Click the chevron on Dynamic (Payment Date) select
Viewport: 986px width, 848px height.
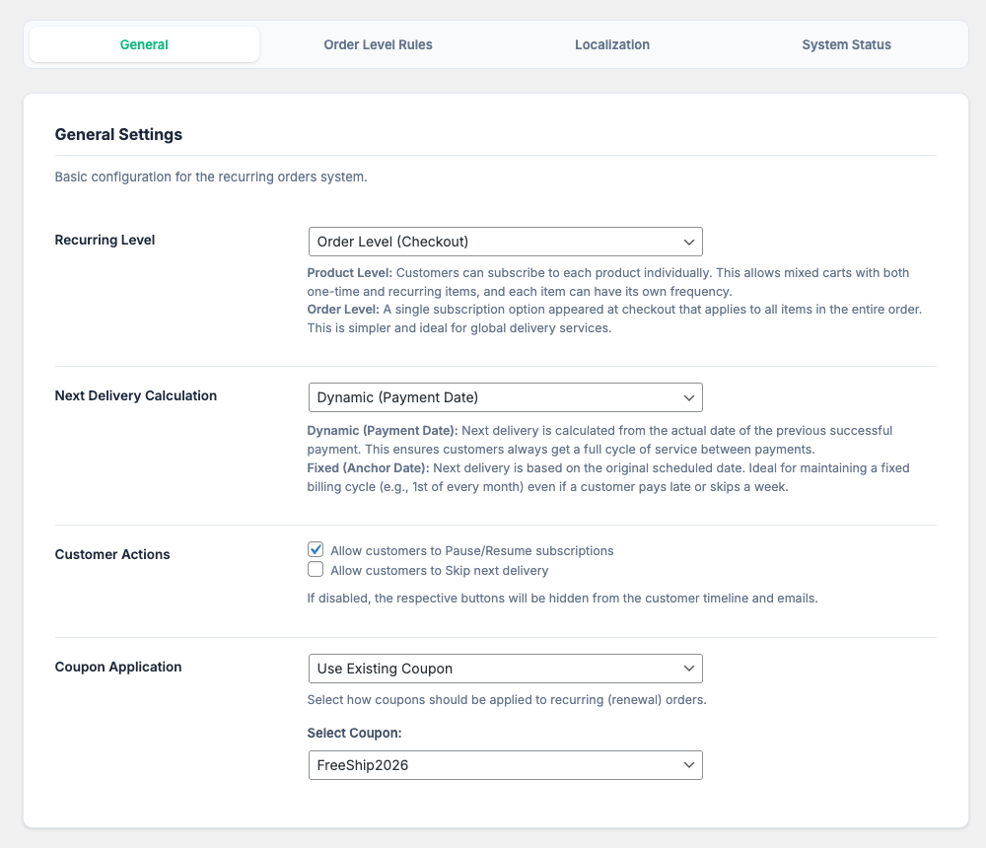(x=688, y=397)
